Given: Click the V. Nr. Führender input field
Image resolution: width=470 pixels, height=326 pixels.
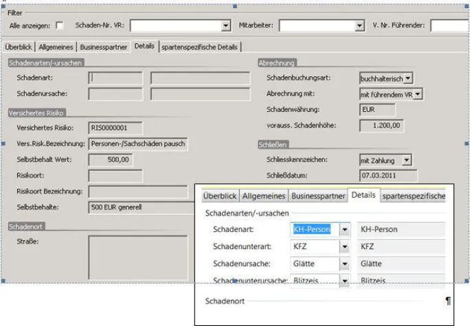Looking at the screenshot, I should coord(450,26).
